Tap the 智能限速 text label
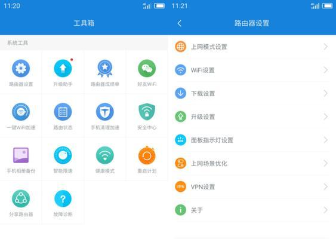This screenshot has height=239, width=336. 63,171
